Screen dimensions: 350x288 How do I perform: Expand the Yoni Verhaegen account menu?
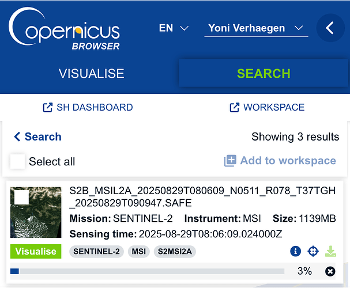pyautogui.click(x=256, y=28)
